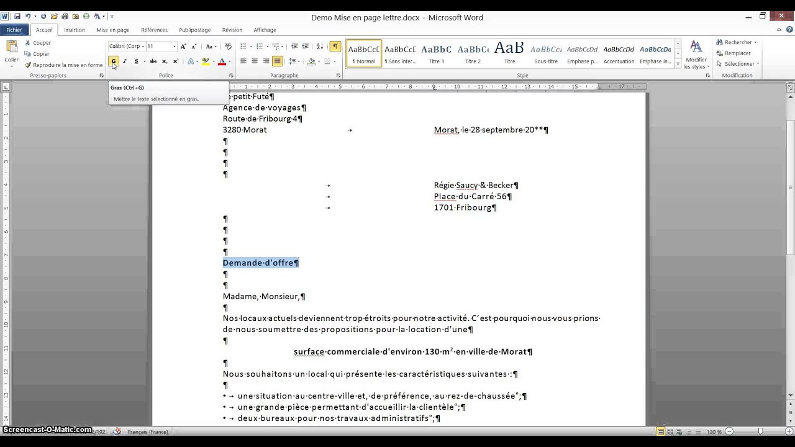Switch to the Affichage tab

click(x=265, y=30)
